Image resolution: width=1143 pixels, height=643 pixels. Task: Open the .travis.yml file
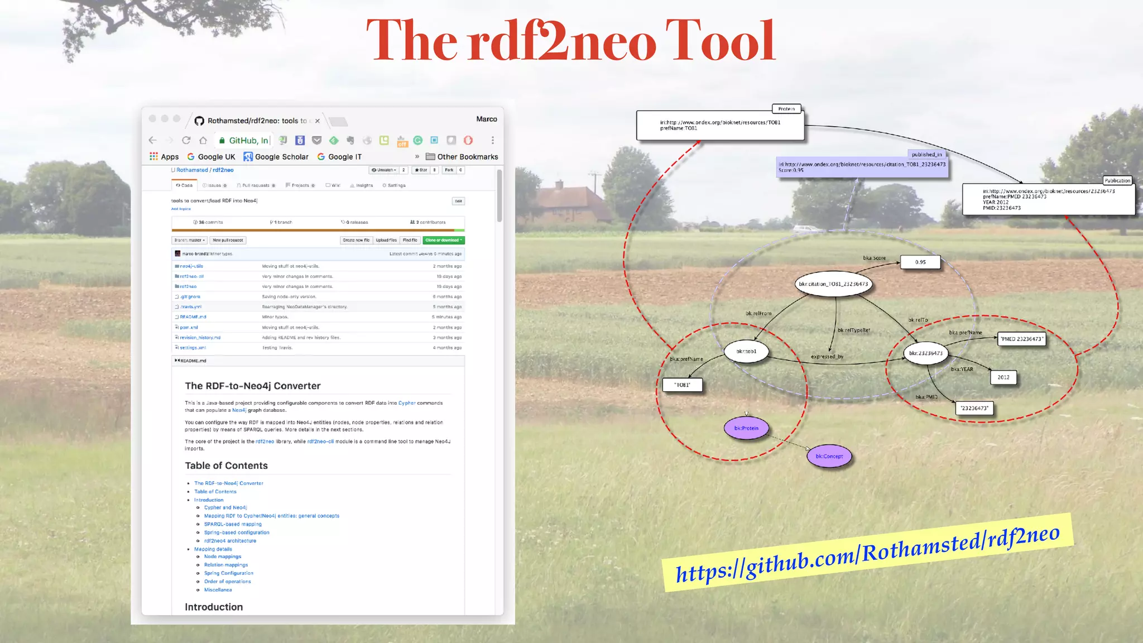coord(190,306)
